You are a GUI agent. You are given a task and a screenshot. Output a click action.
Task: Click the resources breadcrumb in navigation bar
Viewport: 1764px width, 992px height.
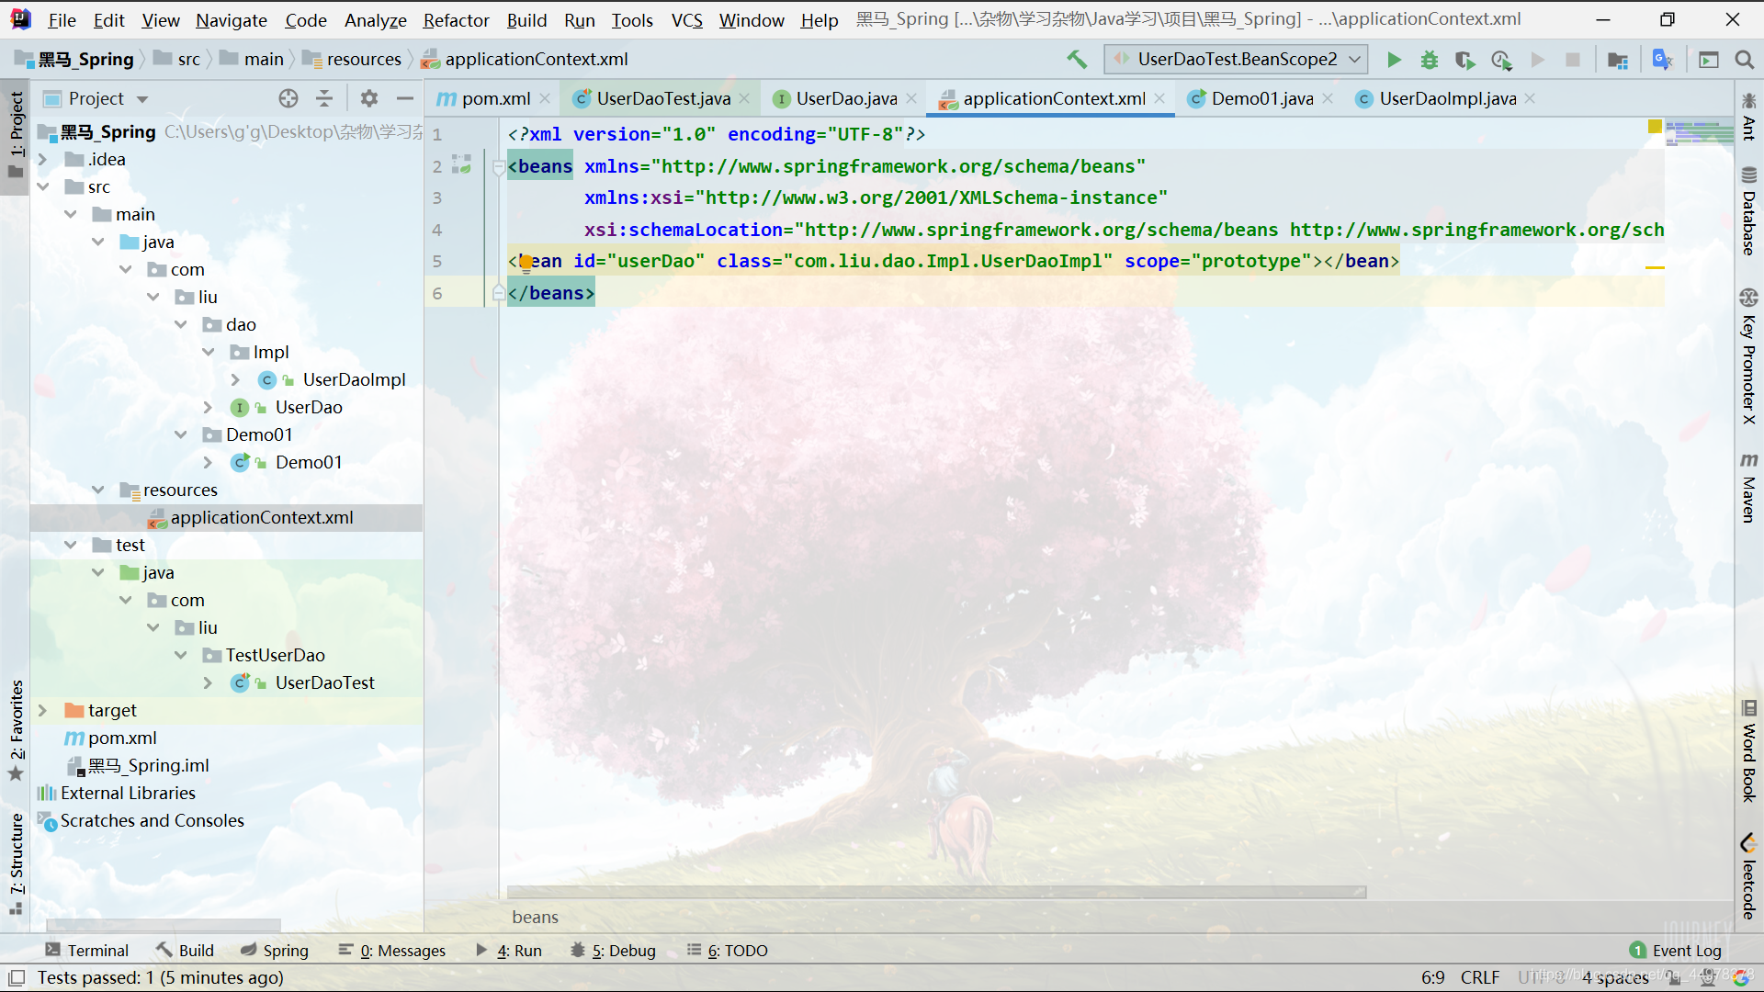353,60
